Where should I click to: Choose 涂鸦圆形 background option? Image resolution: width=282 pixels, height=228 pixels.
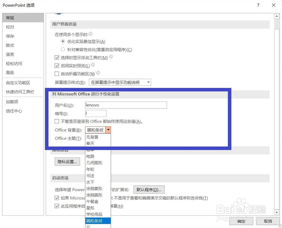(98, 195)
